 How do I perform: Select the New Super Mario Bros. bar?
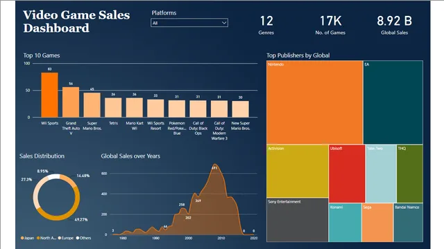[241, 109]
